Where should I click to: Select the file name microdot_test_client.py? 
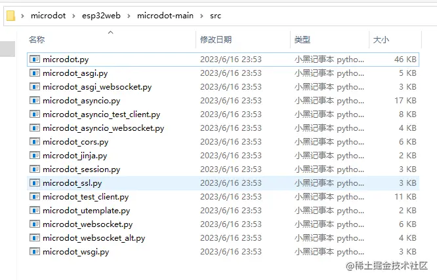[85, 197]
